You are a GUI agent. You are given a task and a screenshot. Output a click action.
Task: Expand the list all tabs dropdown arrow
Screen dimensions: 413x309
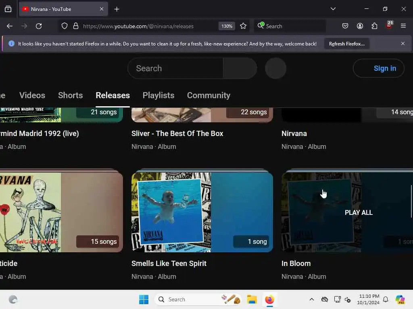pos(333,9)
